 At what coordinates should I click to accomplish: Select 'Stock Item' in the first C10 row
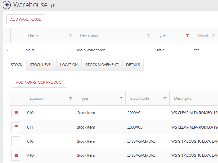(x=86, y=113)
